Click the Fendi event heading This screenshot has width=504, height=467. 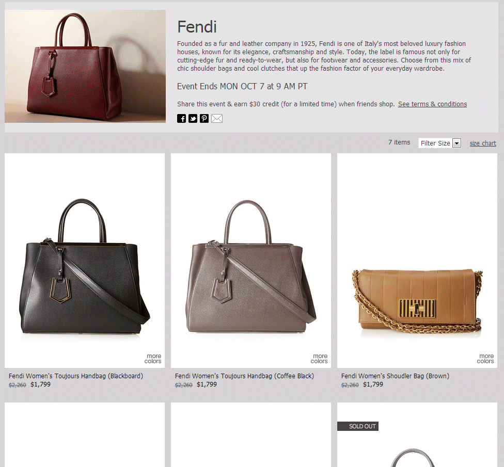pyautogui.click(x=197, y=27)
